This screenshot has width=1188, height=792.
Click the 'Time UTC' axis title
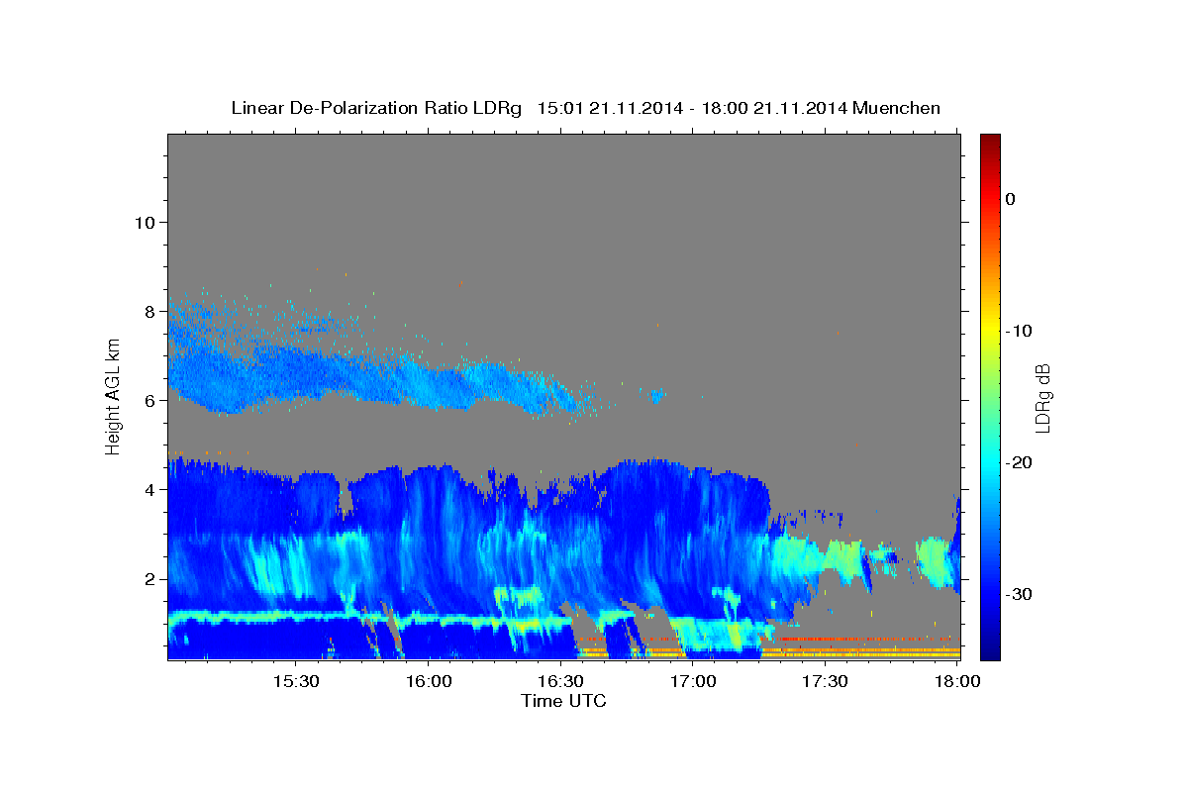563,701
